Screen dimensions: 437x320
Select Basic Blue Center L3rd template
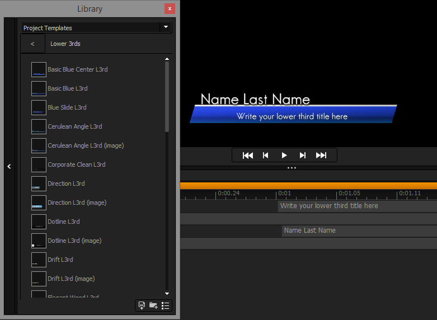[x=77, y=69]
